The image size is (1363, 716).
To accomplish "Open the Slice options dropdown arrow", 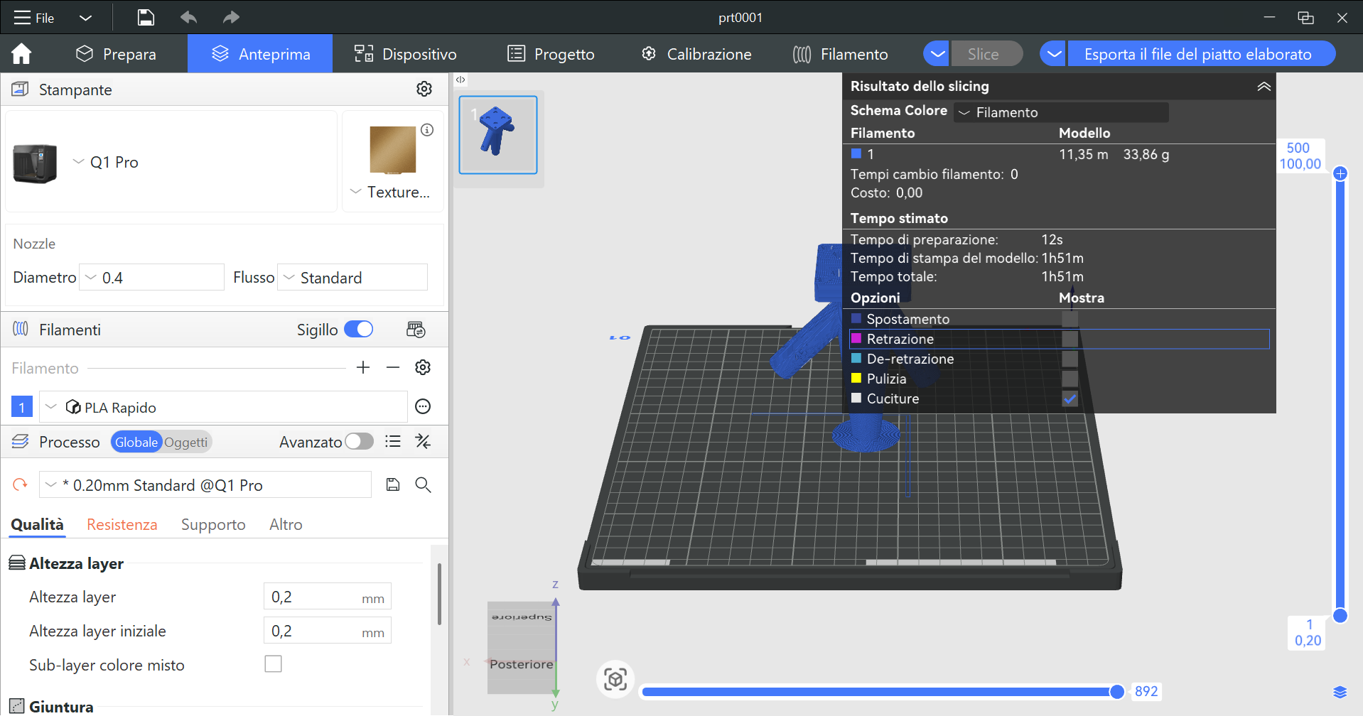I will click(937, 54).
